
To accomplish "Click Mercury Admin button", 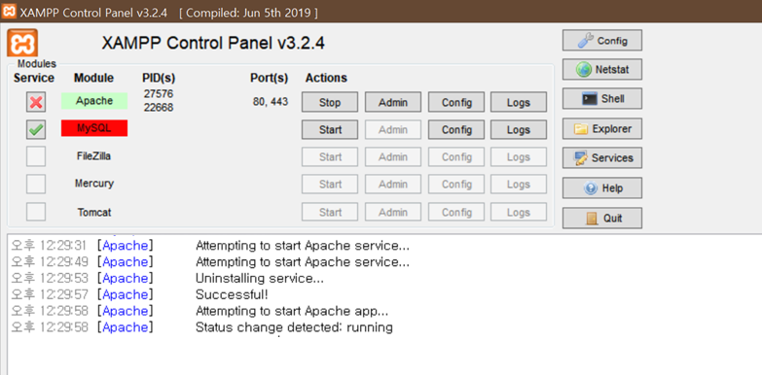I will [393, 184].
